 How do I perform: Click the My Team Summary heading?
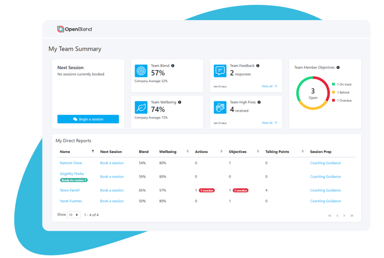point(75,49)
